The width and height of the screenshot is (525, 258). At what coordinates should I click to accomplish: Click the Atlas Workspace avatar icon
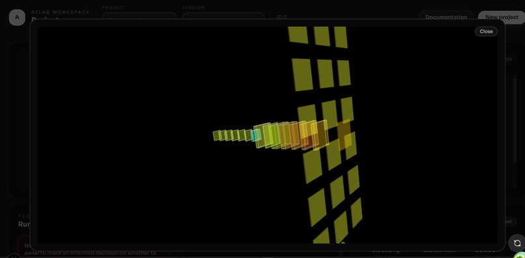pyautogui.click(x=17, y=18)
